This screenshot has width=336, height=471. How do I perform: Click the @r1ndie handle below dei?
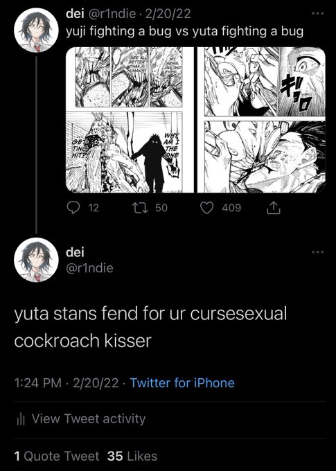(89, 268)
